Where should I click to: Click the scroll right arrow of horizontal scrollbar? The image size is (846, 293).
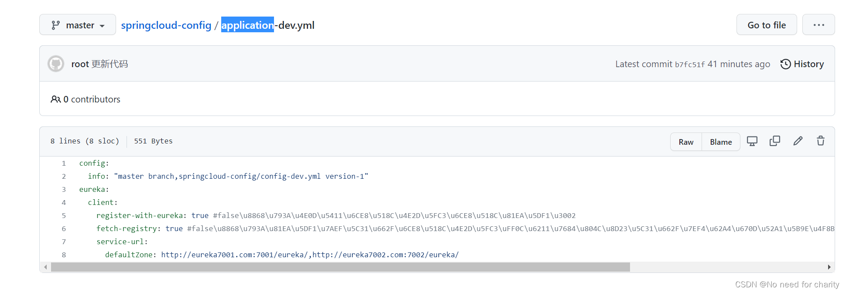tap(829, 267)
